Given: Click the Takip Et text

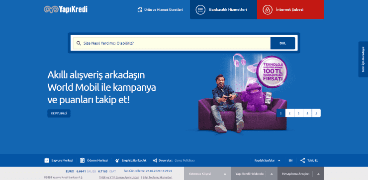Looking at the screenshot, I should point(313,161).
